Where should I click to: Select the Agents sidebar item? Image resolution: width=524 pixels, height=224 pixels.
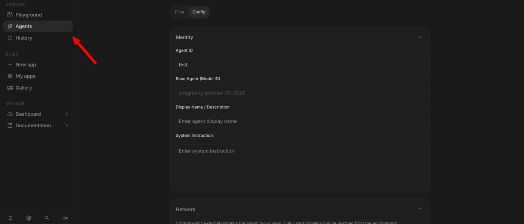[x=38, y=26]
